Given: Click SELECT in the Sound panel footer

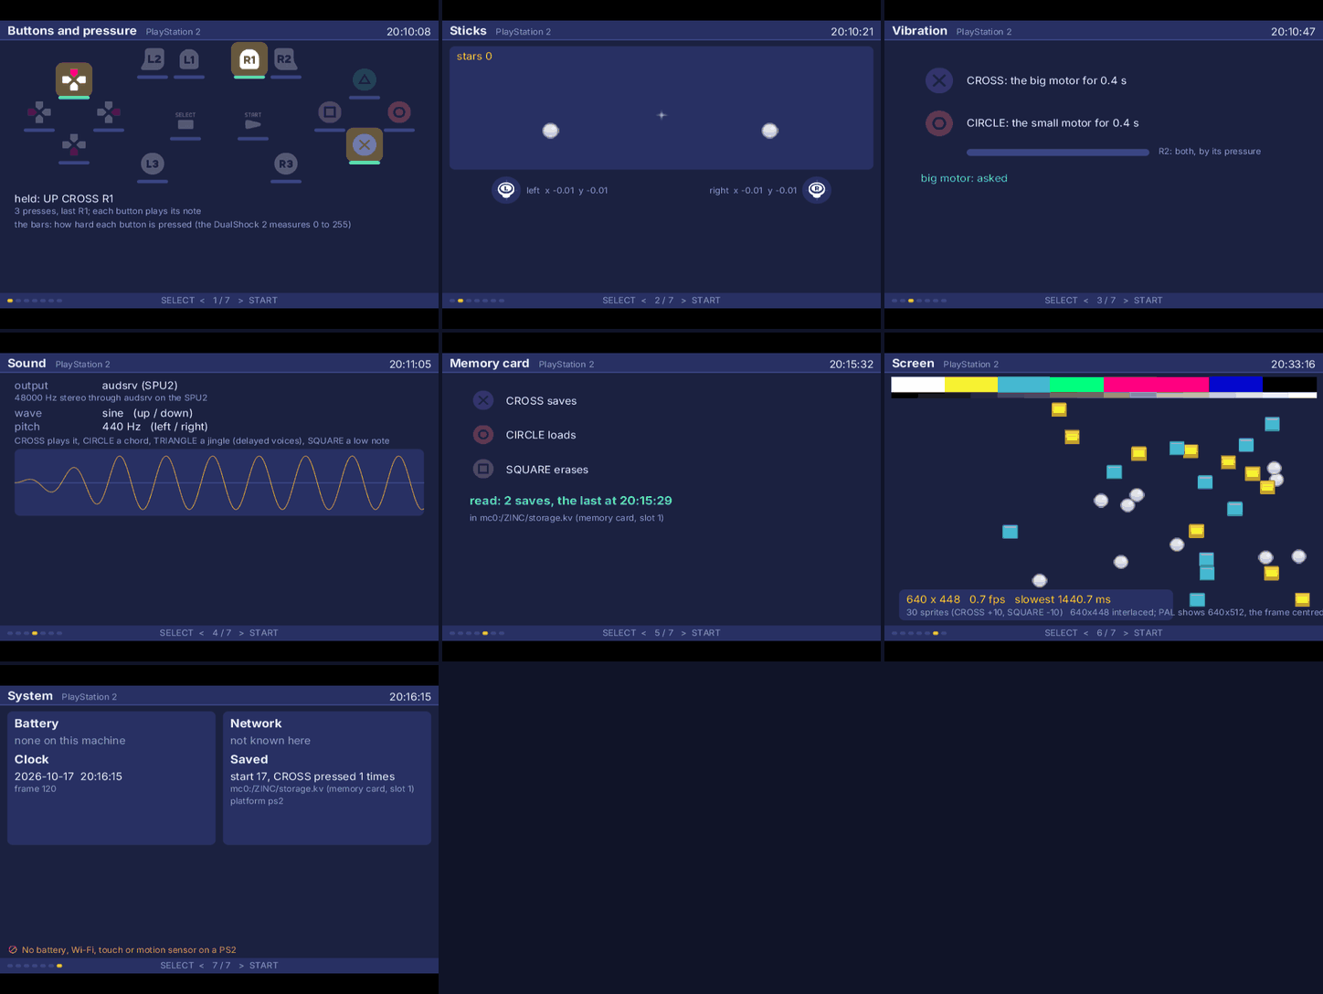Looking at the screenshot, I should pos(176,633).
